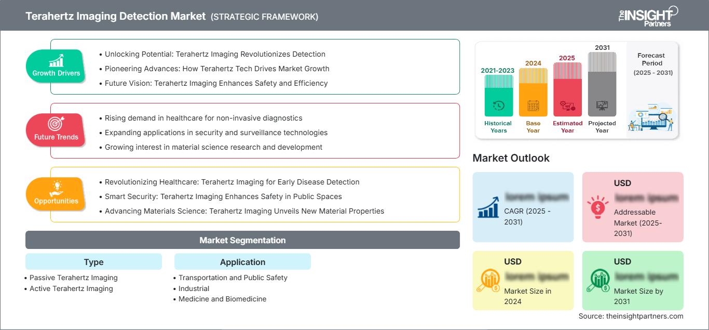
Task: Click the Addressable Market lightbulb icon
Action: 598,207
